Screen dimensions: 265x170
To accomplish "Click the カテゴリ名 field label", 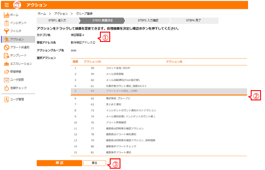I will 44,35.
